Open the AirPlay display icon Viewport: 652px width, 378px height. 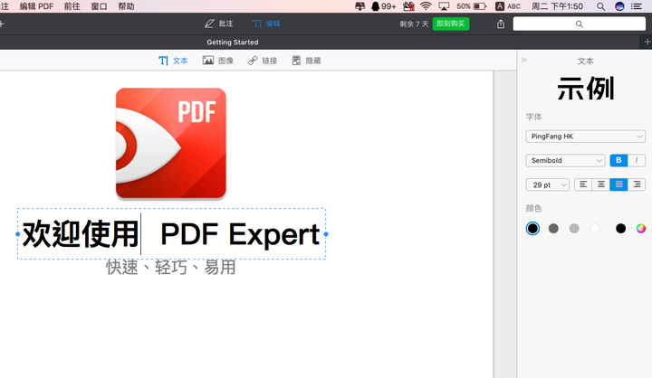click(444, 6)
